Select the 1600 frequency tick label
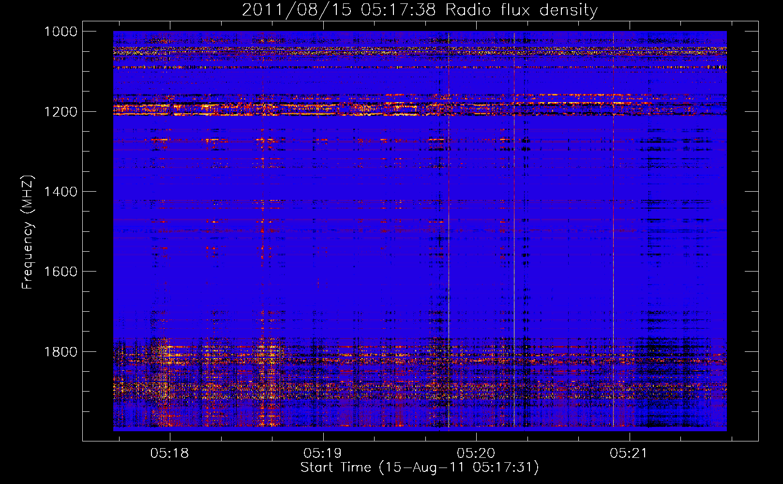783x484 pixels. (60, 272)
